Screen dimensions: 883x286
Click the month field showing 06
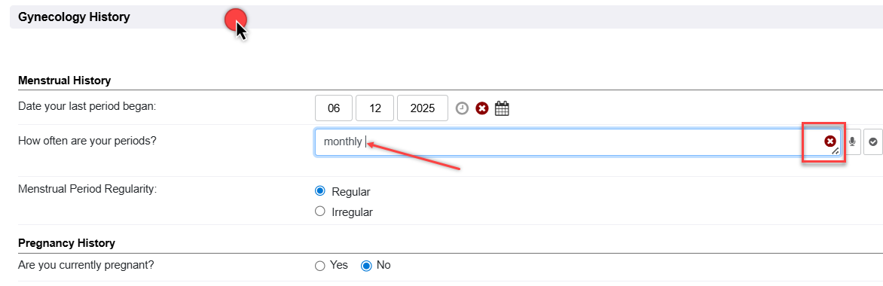(333, 108)
